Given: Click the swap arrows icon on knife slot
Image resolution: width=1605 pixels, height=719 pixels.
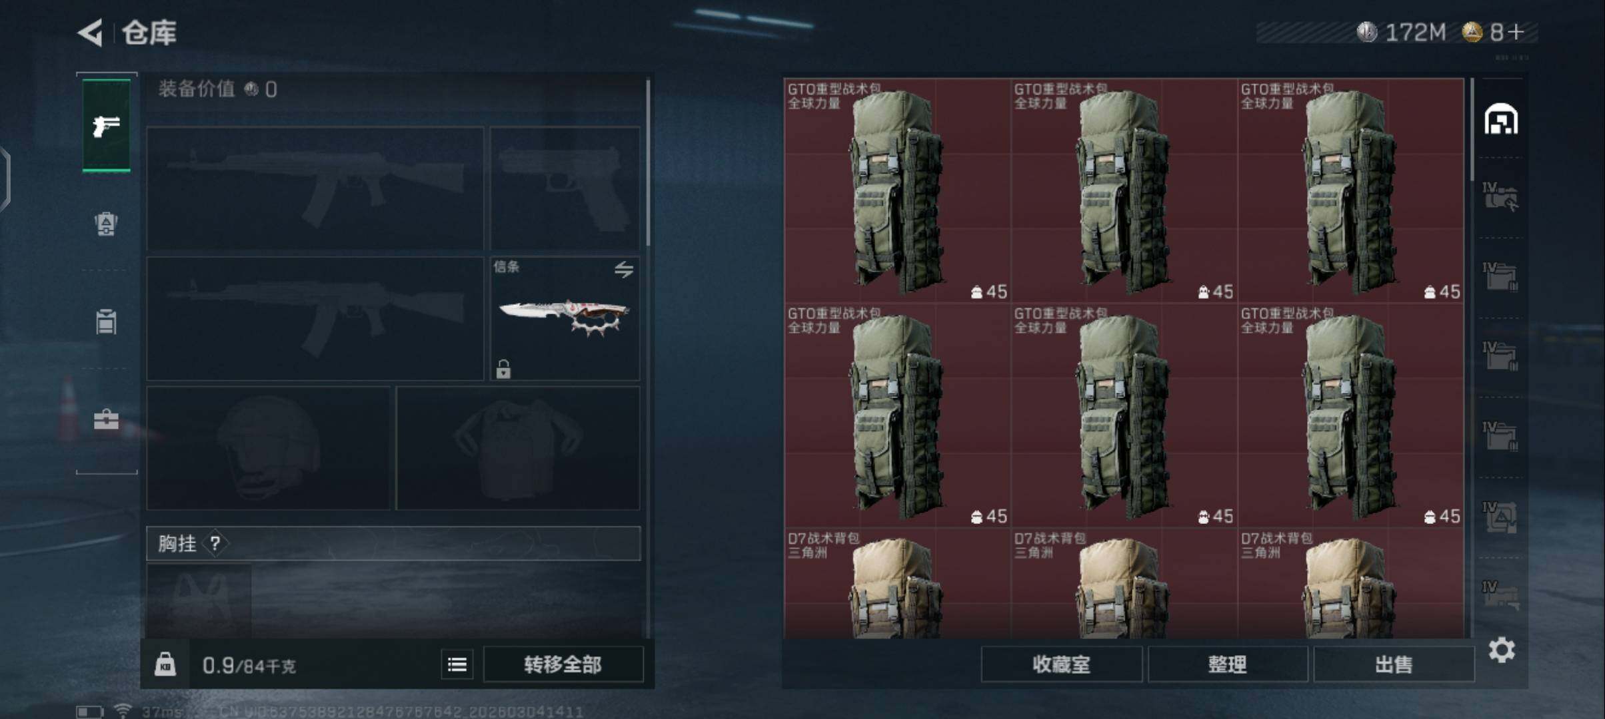Looking at the screenshot, I should tap(624, 270).
